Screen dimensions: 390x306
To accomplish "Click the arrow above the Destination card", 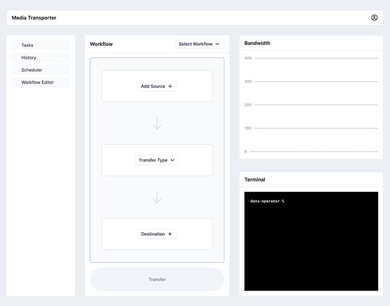I will click(x=157, y=197).
